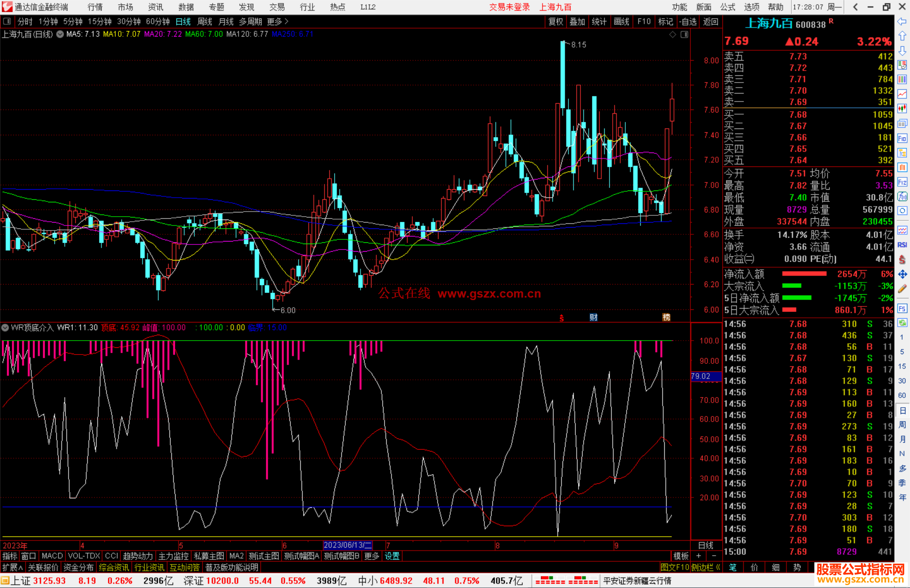Toggle the panel layout icon beside 分时
910x588 pixels.
click(x=7, y=21)
